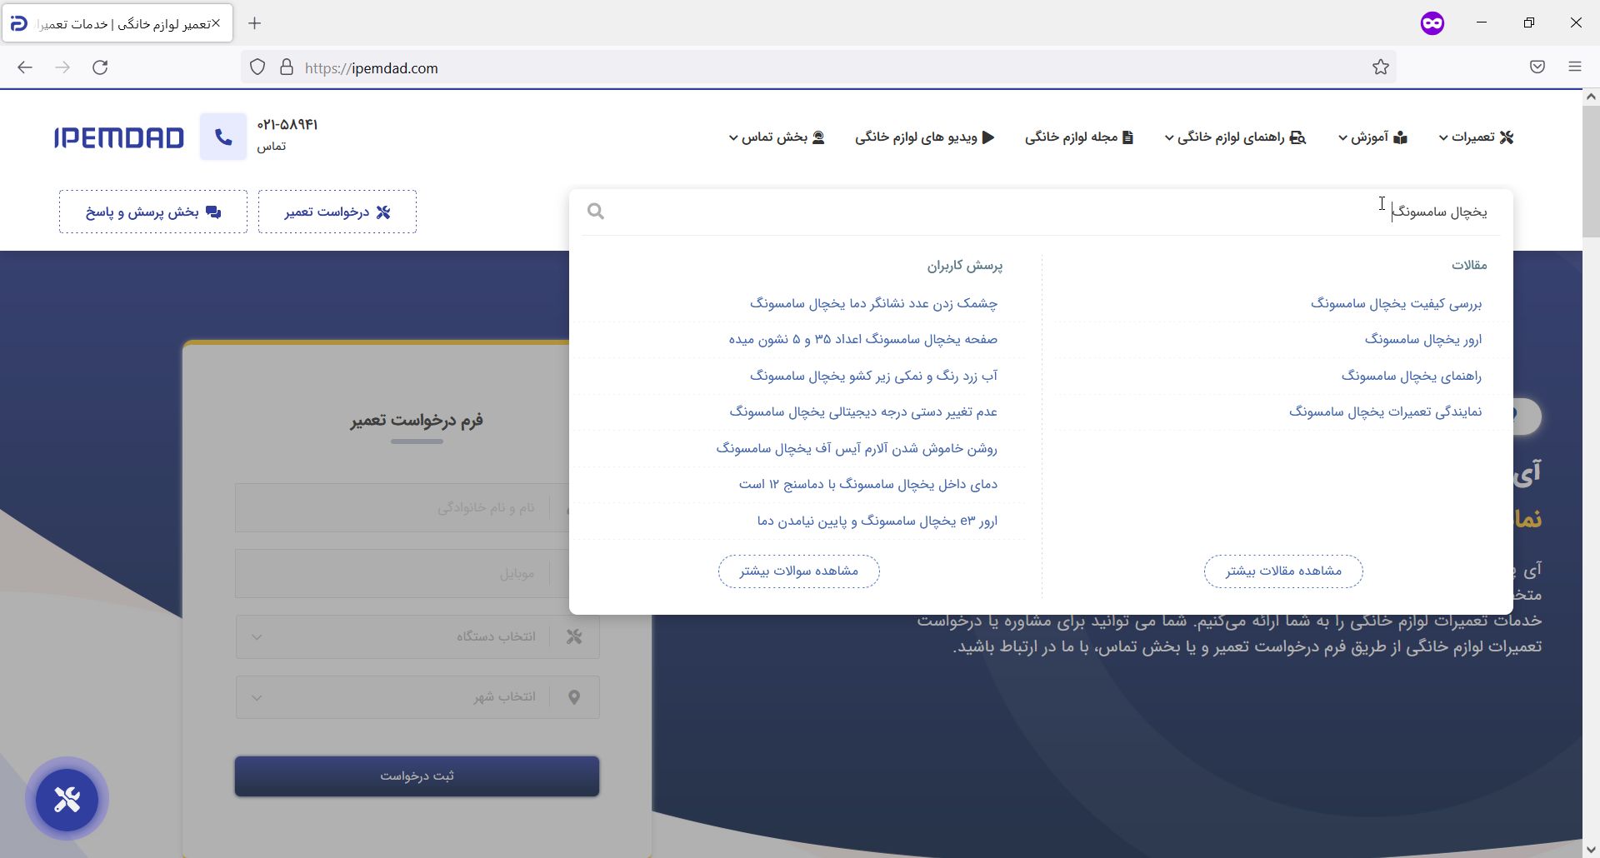Open a new browser tab
Image resolution: width=1600 pixels, height=858 pixels.
255,23
